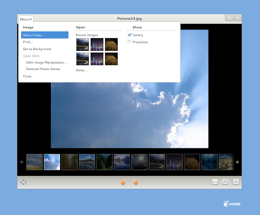
Task: Click the fullscreen arrows icon in bottom-left
Action: click(24, 182)
